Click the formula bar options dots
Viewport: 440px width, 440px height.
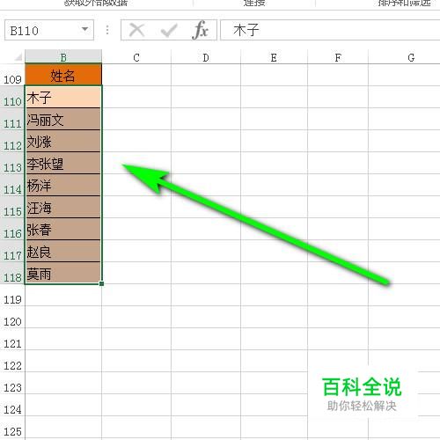pyautogui.click(x=107, y=30)
